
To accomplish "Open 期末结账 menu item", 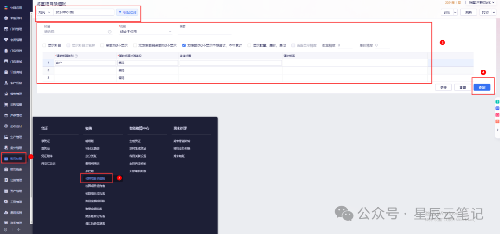I will click(x=179, y=156).
